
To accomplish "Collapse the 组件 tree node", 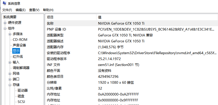I will (5, 28).
